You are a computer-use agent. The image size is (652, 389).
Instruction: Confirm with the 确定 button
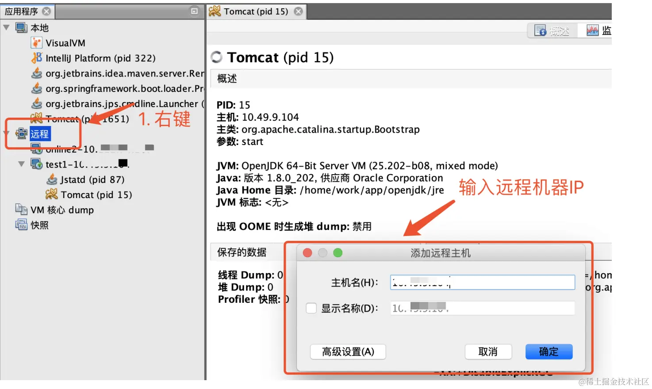[549, 352]
